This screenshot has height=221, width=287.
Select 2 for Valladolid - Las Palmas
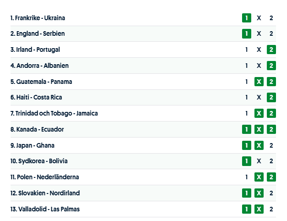click(x=271, y=209)
